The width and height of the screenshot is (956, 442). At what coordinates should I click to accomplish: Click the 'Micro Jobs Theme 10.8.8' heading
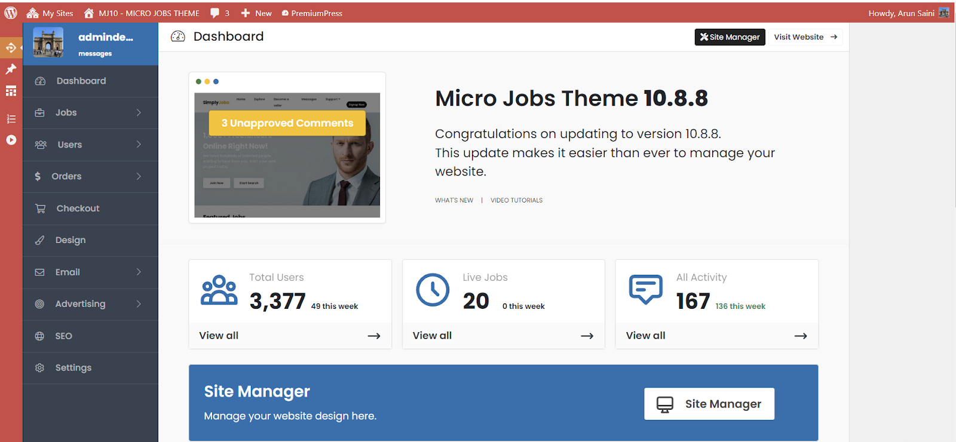tap(572, 99)
